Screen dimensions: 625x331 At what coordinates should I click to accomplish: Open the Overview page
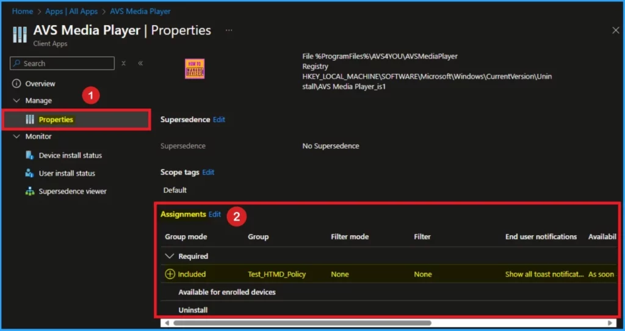40,83
